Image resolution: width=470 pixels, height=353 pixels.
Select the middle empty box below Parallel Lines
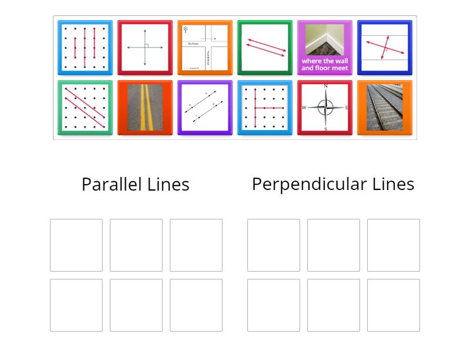[x=136, y=245]
